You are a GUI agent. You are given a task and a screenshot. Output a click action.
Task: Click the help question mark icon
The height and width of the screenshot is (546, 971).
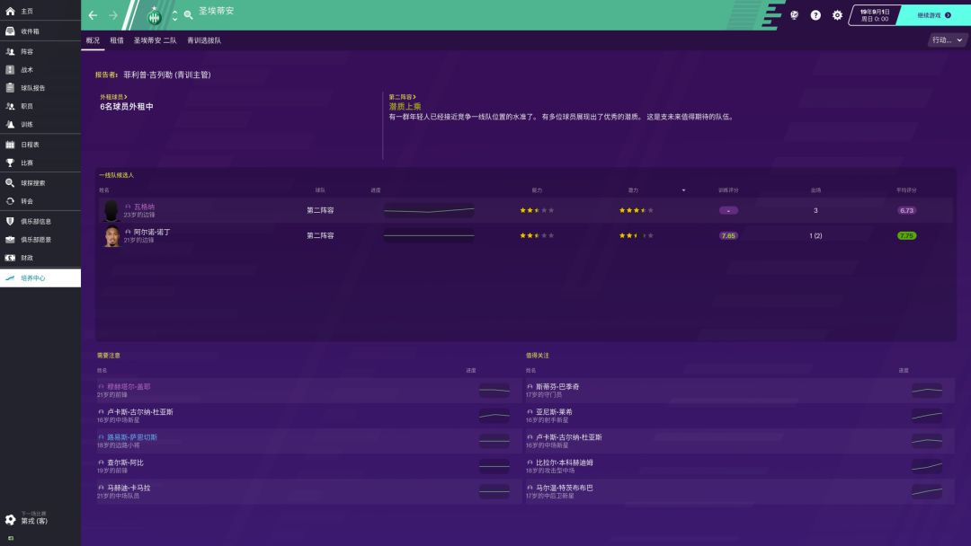[814, 15]
